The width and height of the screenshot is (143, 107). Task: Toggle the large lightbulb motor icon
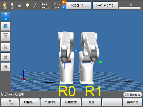(x=27, y=6)
